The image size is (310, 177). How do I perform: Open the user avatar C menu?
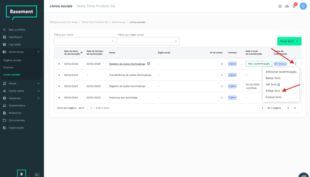[303, 6]
